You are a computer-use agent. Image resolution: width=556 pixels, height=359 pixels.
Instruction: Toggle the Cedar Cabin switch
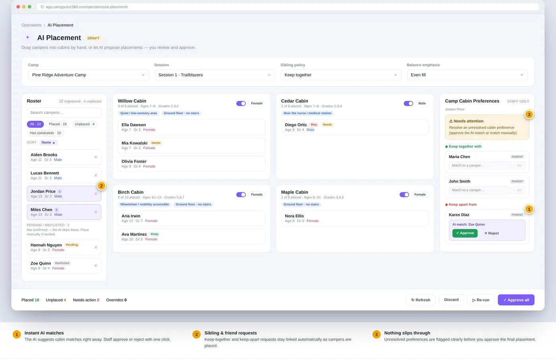408,103
